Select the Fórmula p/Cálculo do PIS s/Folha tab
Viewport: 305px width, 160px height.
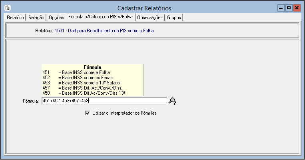coord(100,17)
